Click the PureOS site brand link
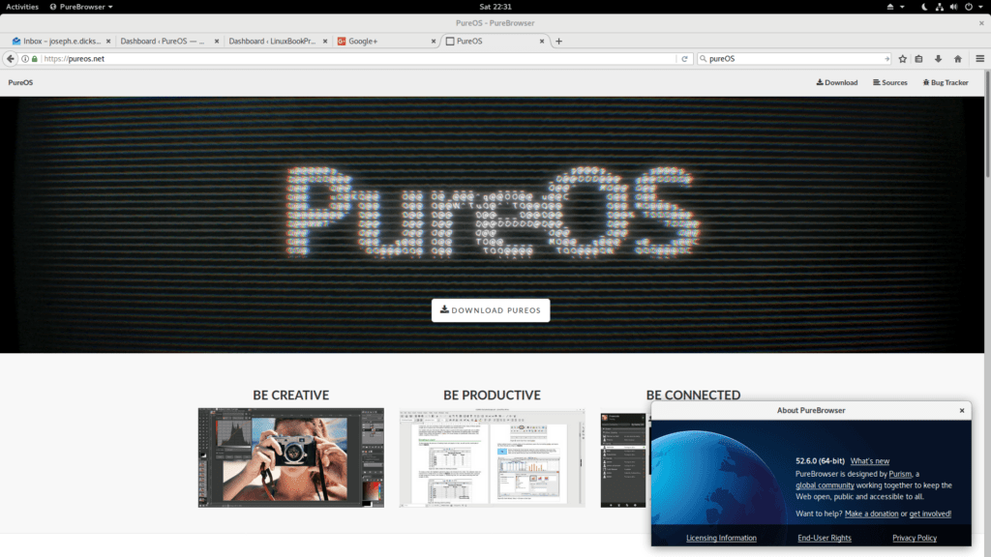Image resolution: width=991 pixels, height=557 pixels. [21, 83]
